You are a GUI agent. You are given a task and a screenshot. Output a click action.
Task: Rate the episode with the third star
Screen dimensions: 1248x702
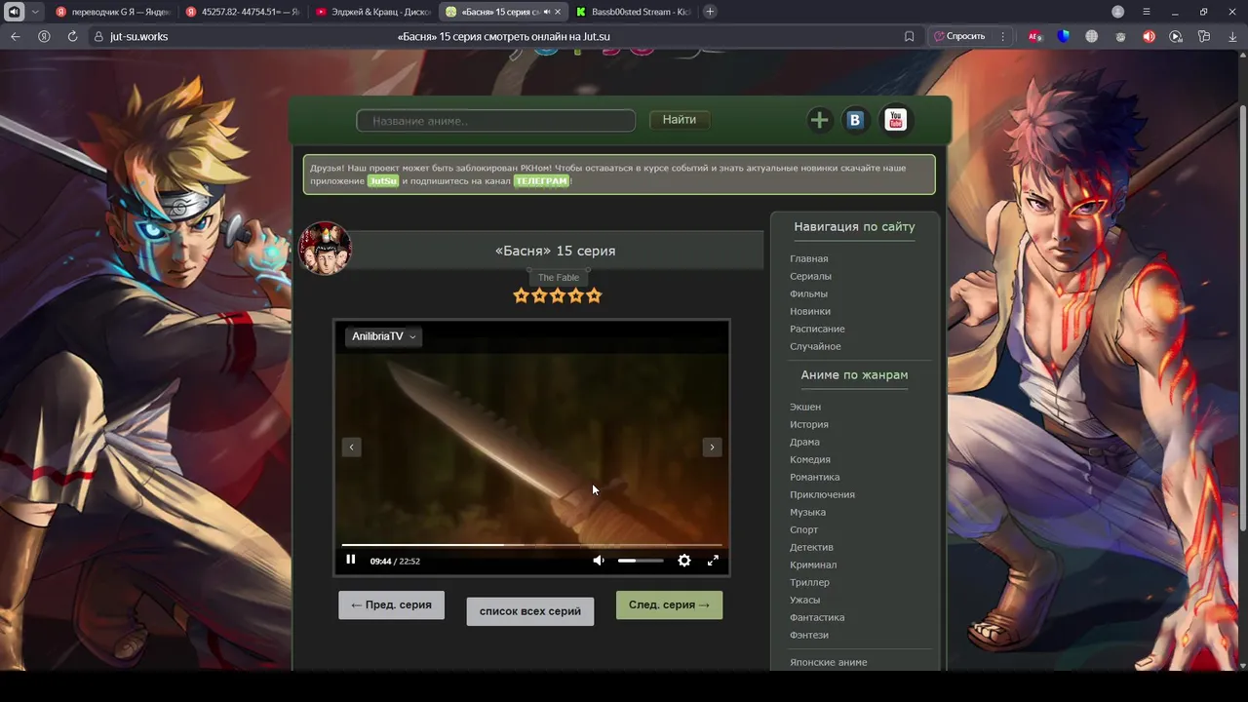tap(558, 295)
